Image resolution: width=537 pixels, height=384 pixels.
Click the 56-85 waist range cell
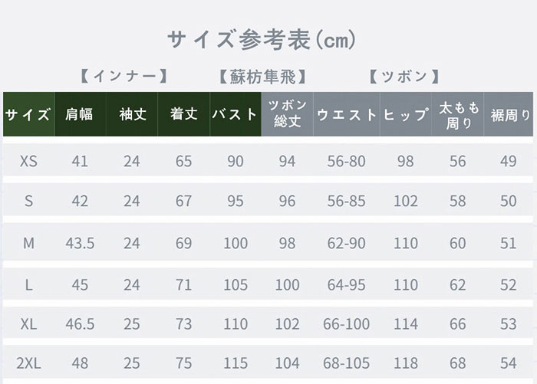click(346, 202)
